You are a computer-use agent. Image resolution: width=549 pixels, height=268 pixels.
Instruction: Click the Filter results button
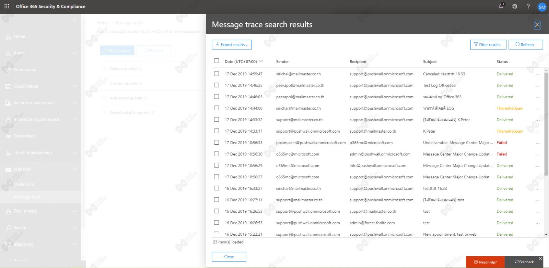488,45
